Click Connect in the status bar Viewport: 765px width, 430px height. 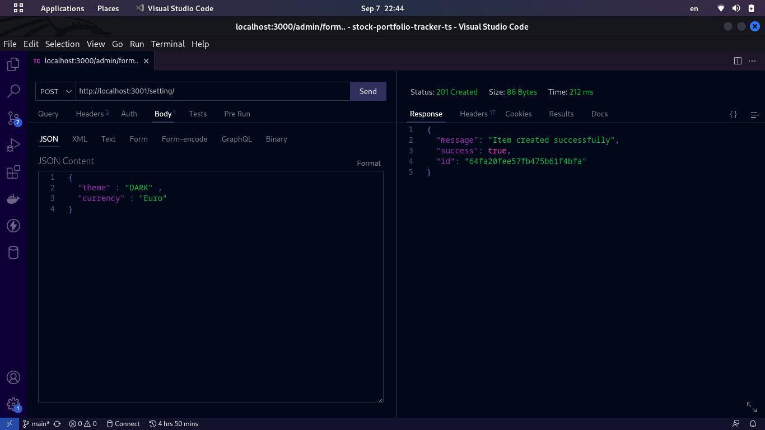(x=123, y=424)
